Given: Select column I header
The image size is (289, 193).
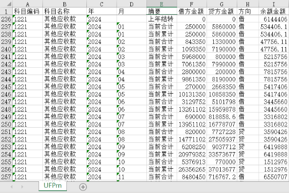Looking at the screenshot, I should point(274,4).
